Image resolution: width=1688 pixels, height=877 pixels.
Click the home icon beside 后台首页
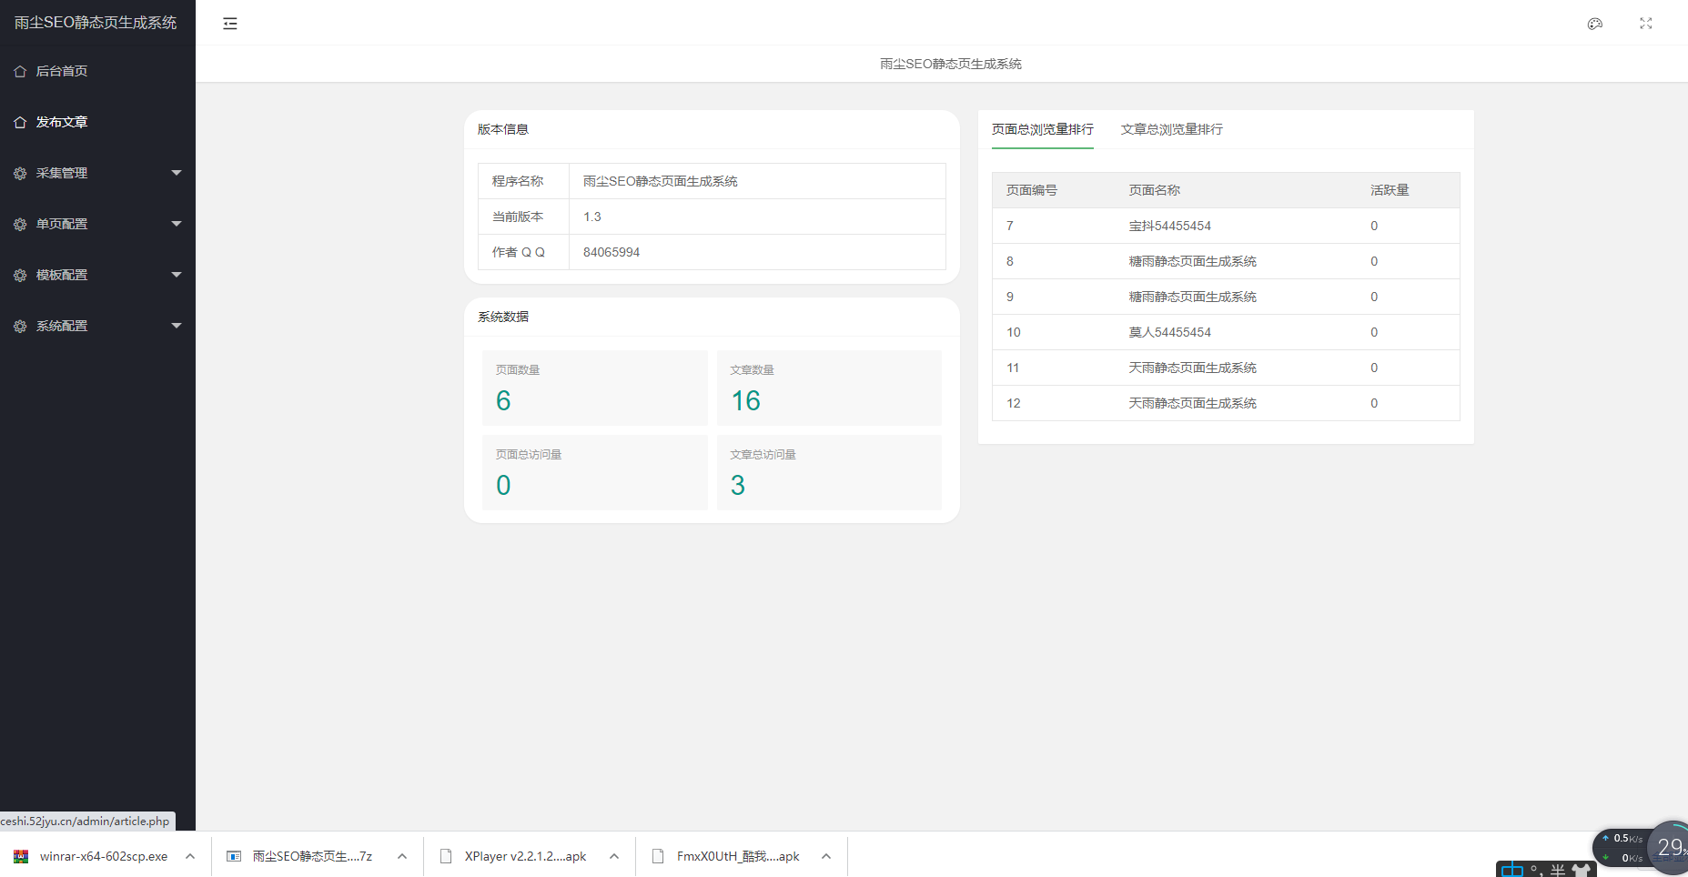point(20,71)
